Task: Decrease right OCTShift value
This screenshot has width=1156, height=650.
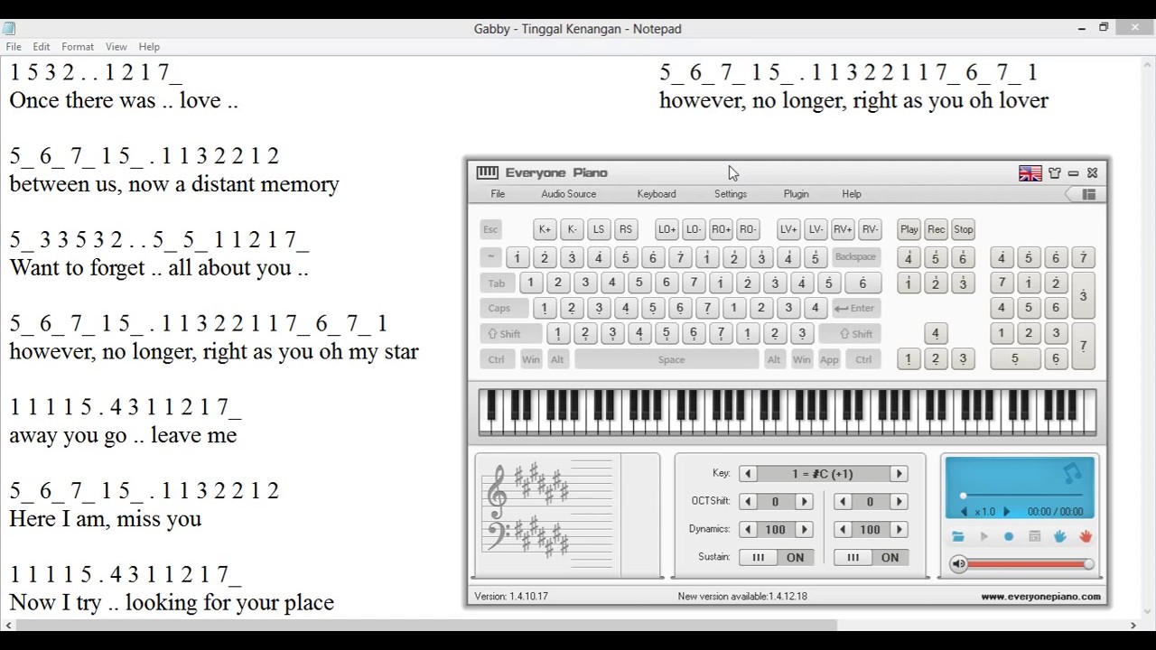Action: 843,502
